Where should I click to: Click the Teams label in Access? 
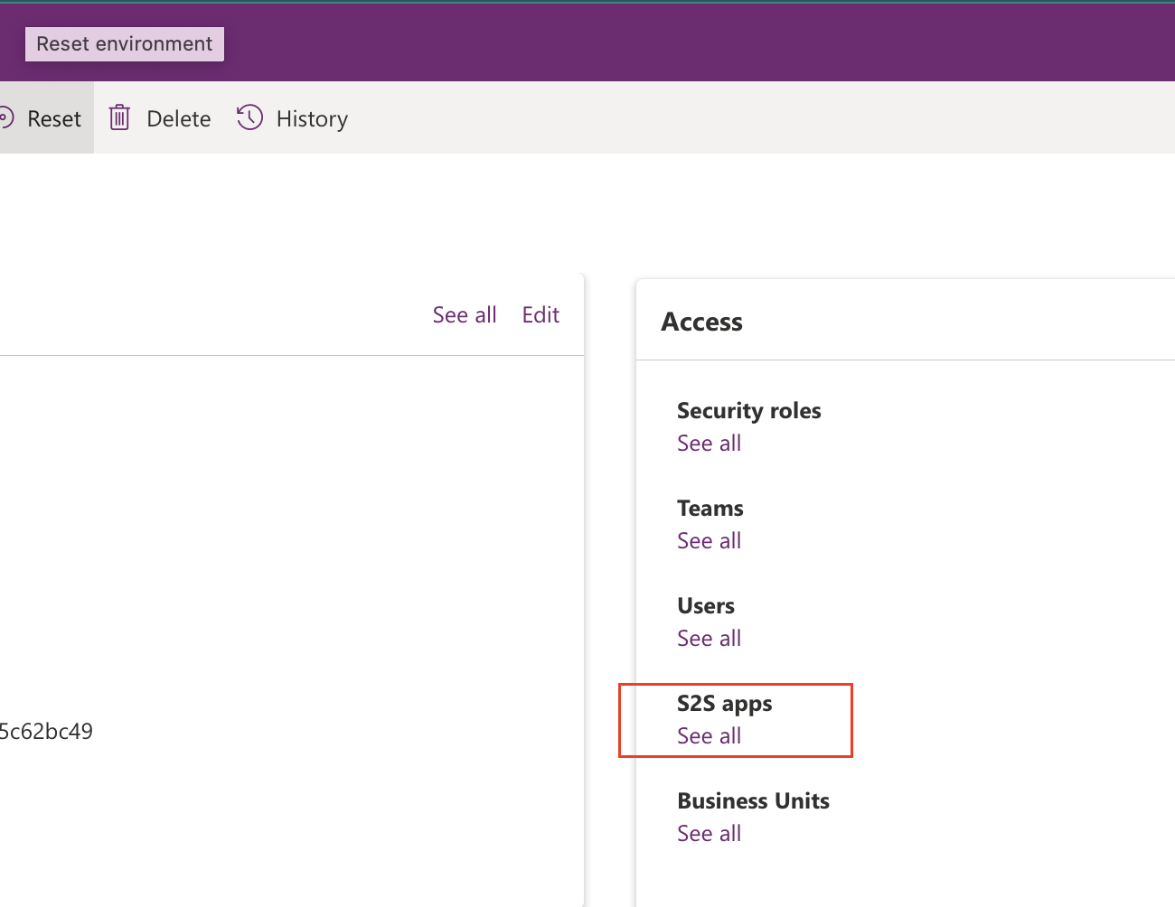click(x=710, y=508)
